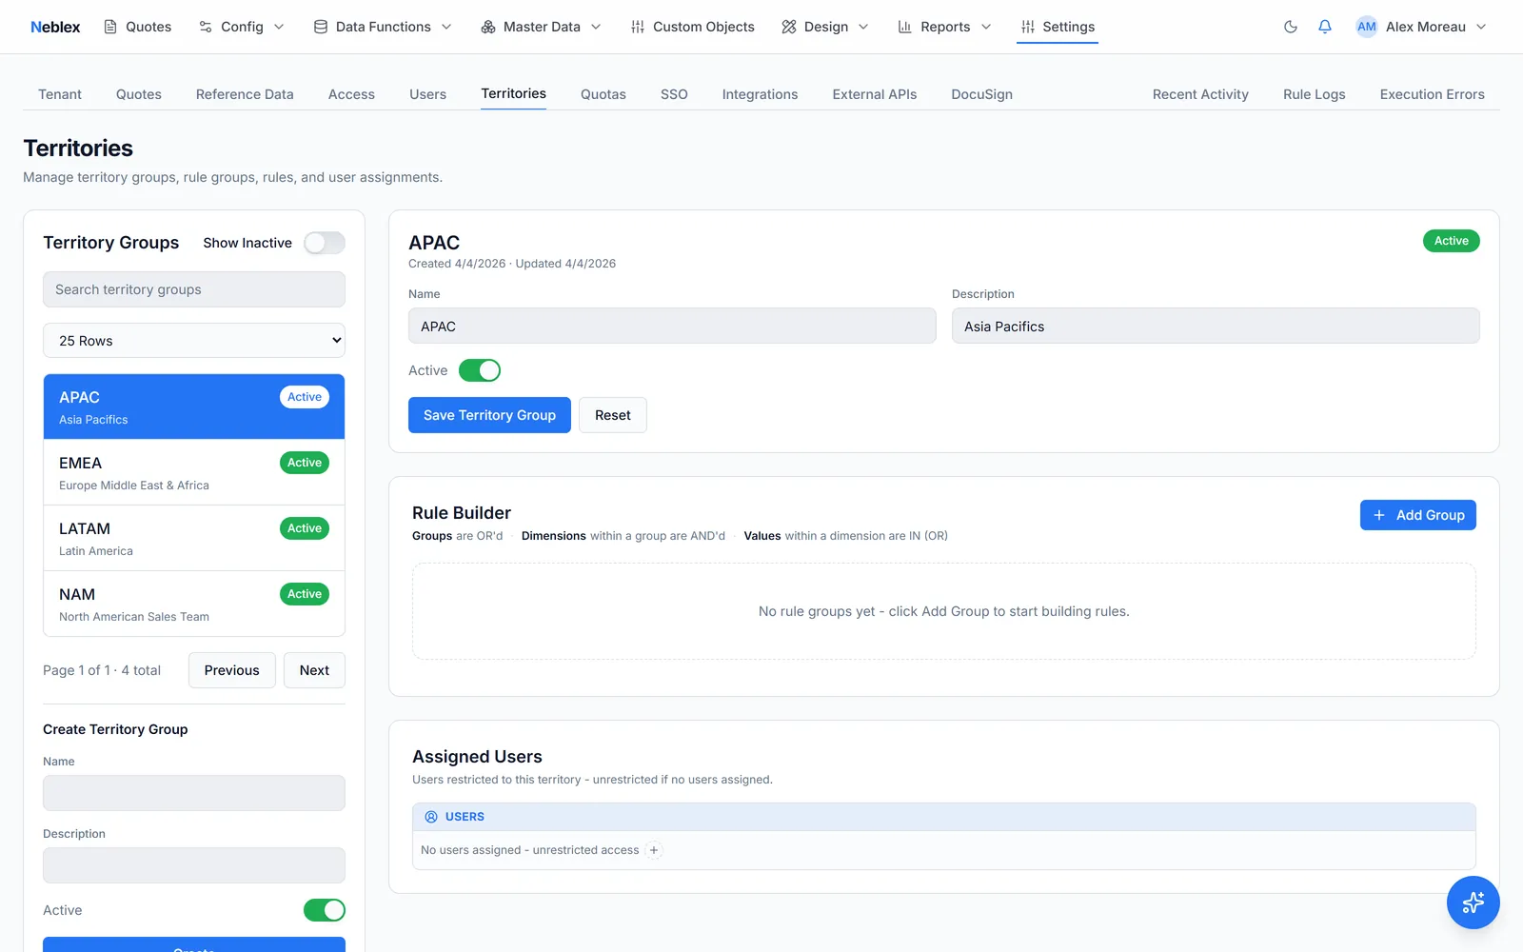Open the Execution Errors tab
Viewport: 1523px width, 952px height.
1432,94
